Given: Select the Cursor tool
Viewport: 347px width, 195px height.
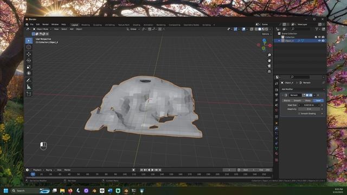Looking at the screenshot, I should pos(29,47).
